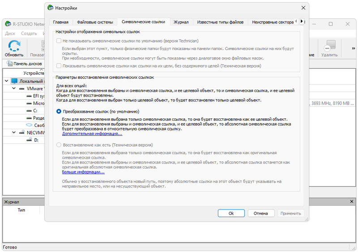Click the Удалить toolbar icon
The image size is (358, 252).
[329, 46]
